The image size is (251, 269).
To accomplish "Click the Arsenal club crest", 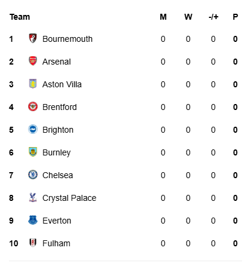I will click(33, 61).
